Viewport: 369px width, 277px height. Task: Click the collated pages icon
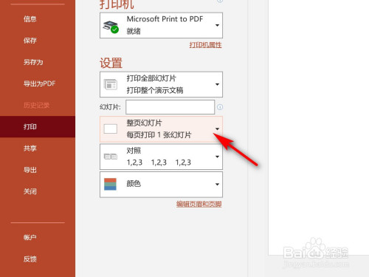click(111, 157)
